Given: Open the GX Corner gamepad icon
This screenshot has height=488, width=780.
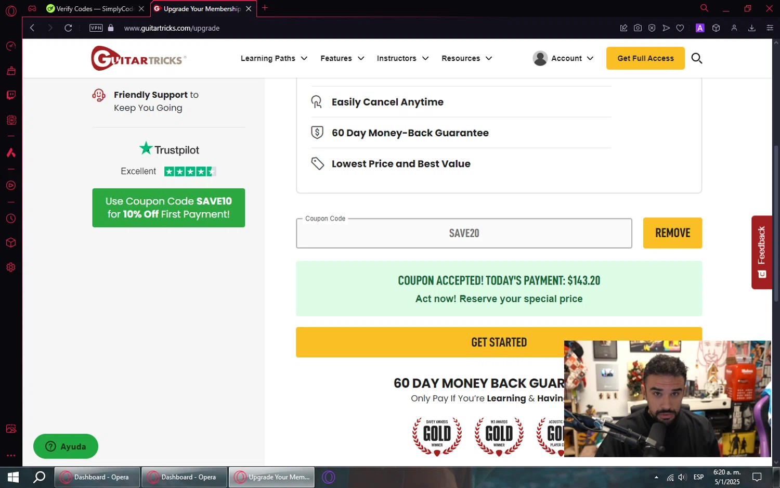Looking at the screenshot, I should point(32,8).
